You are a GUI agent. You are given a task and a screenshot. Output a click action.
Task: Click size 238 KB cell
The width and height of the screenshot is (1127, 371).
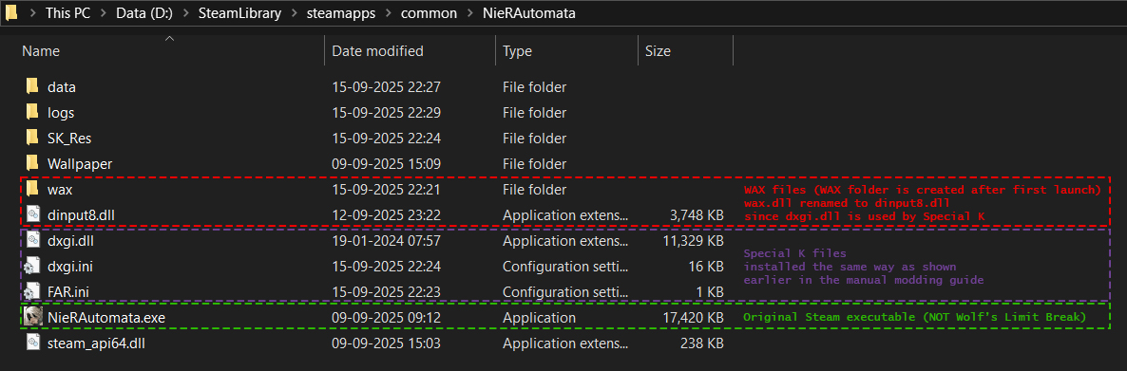point(701,343)
